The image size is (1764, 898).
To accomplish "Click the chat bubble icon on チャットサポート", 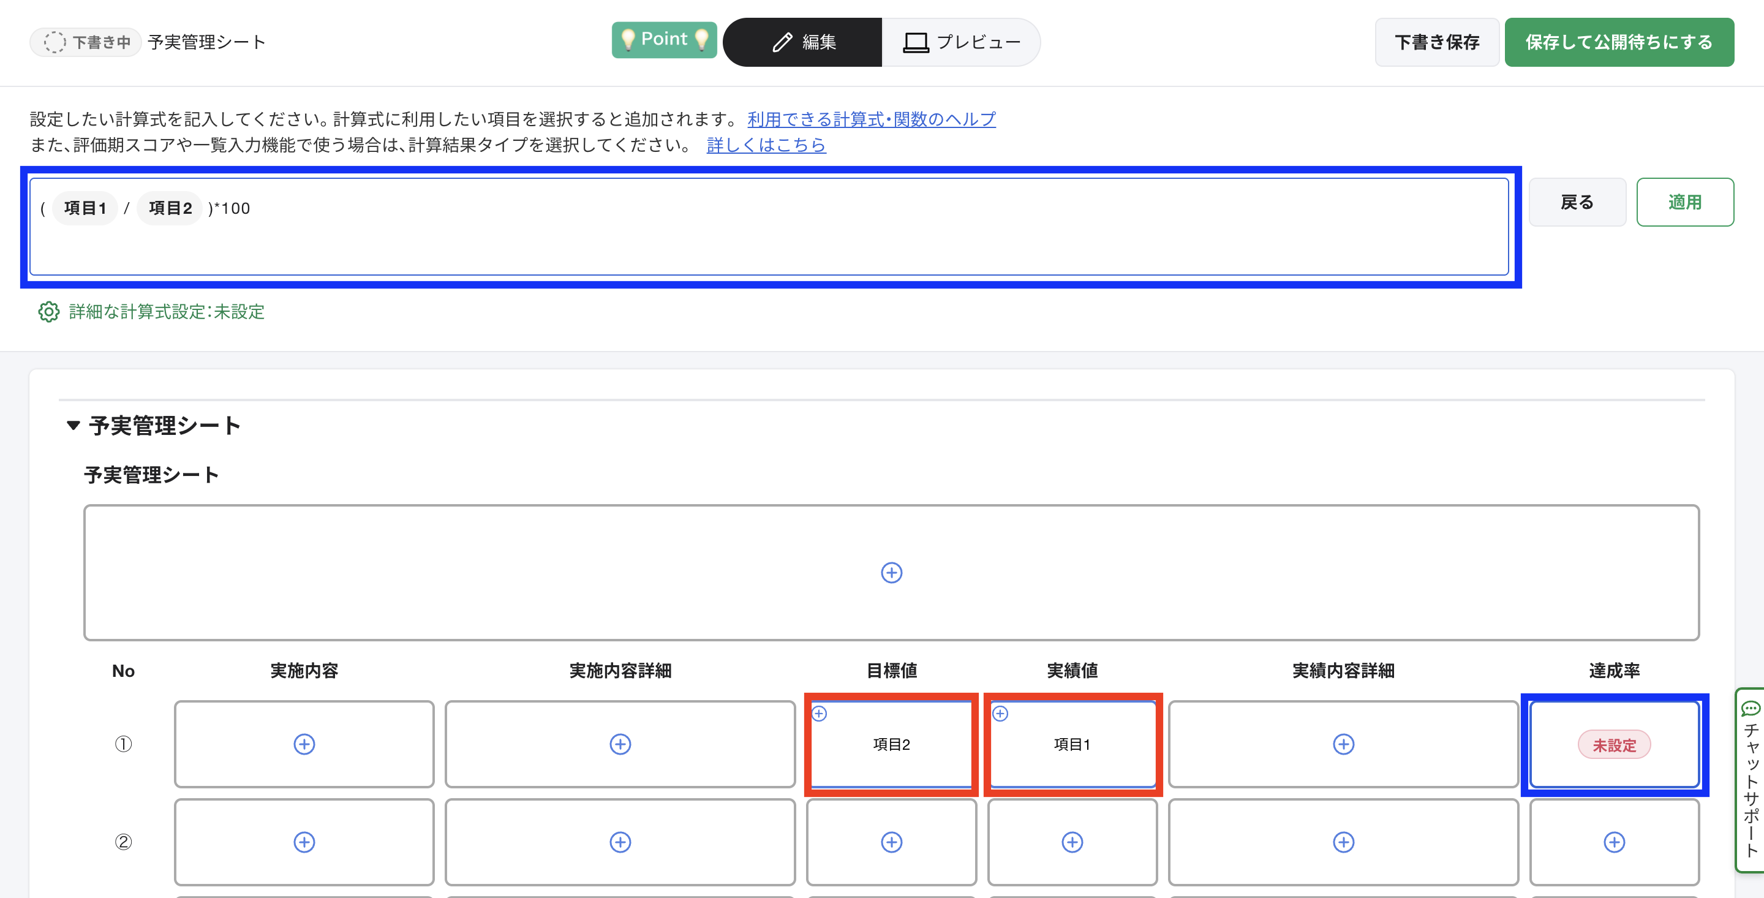I will [1751, 708].
